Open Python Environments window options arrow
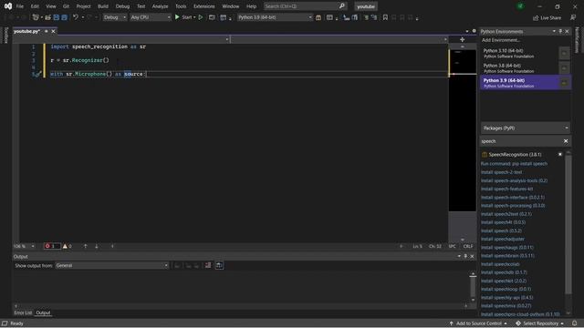584x328 pixels. click(554, 32)
